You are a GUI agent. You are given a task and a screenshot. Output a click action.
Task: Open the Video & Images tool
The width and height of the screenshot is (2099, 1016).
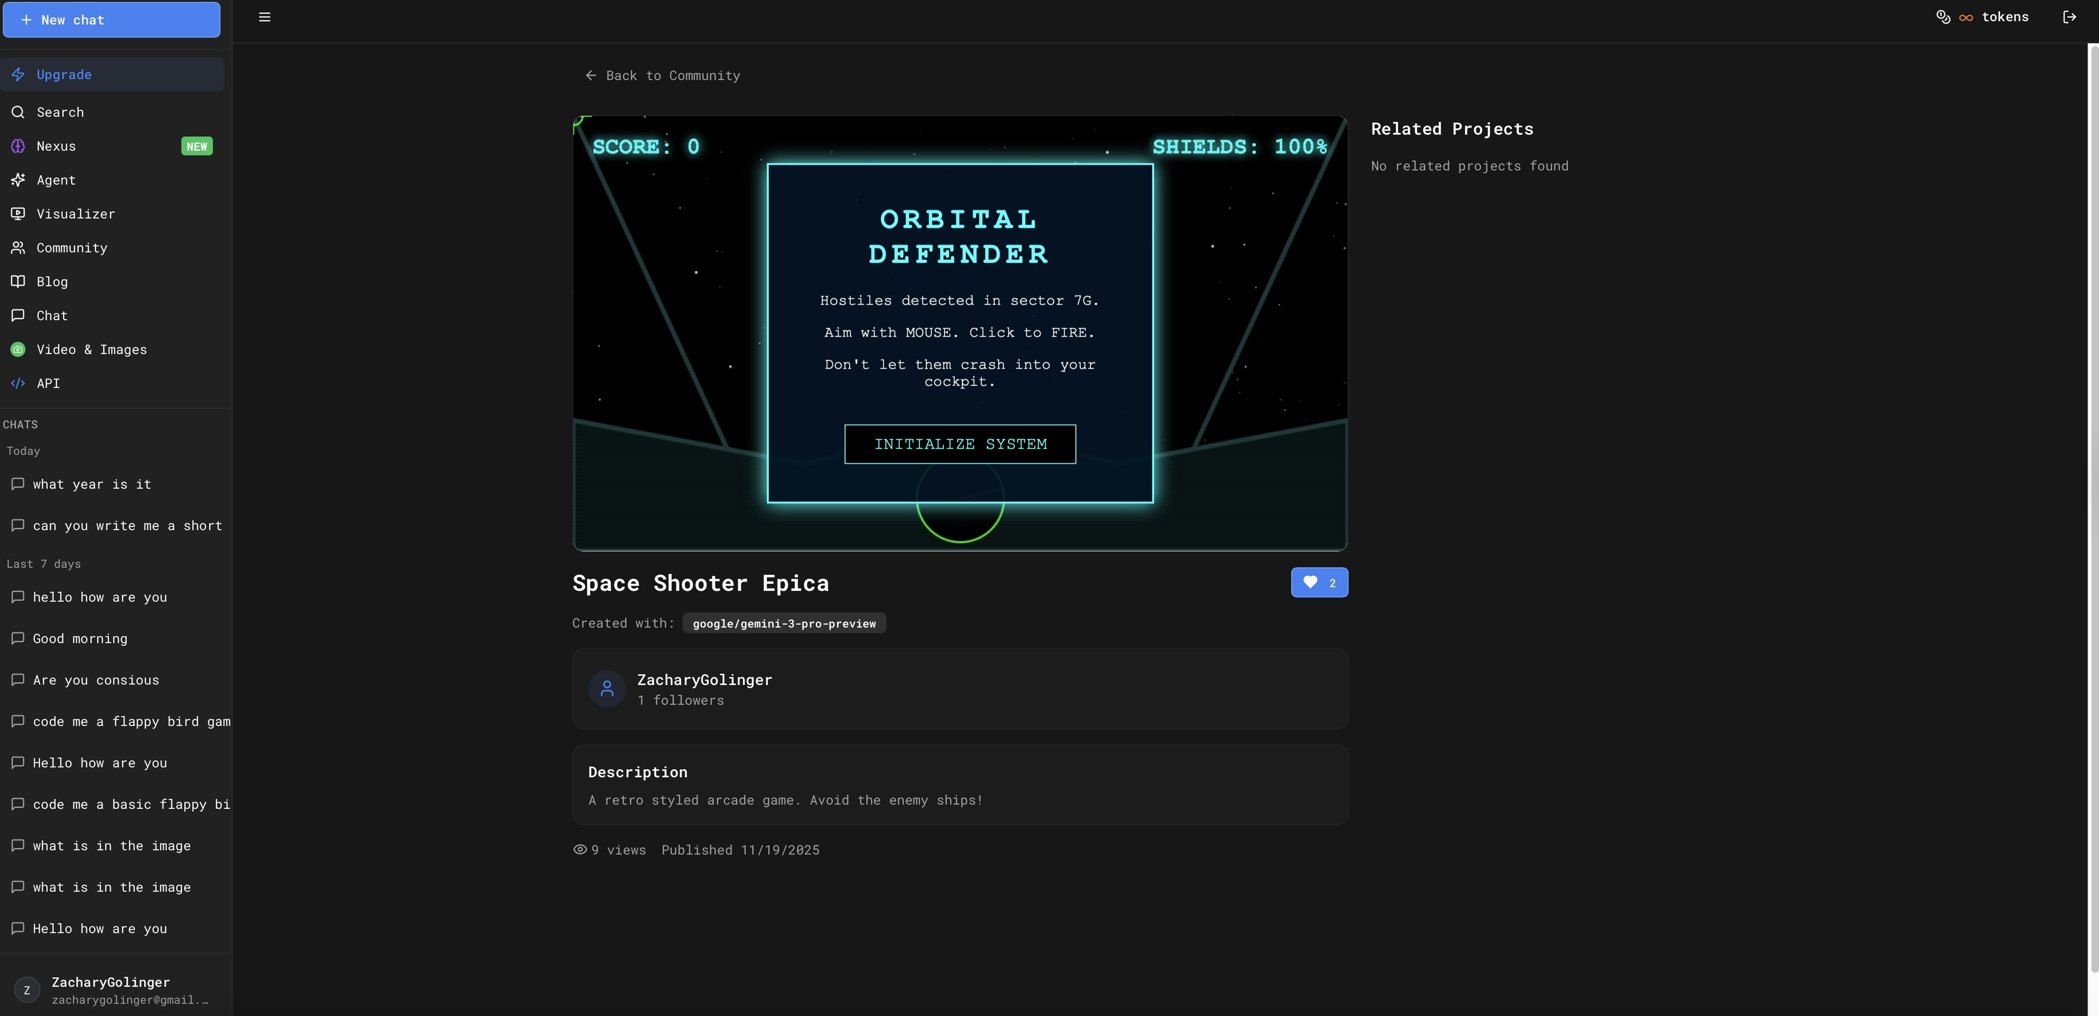pos(91,349)
